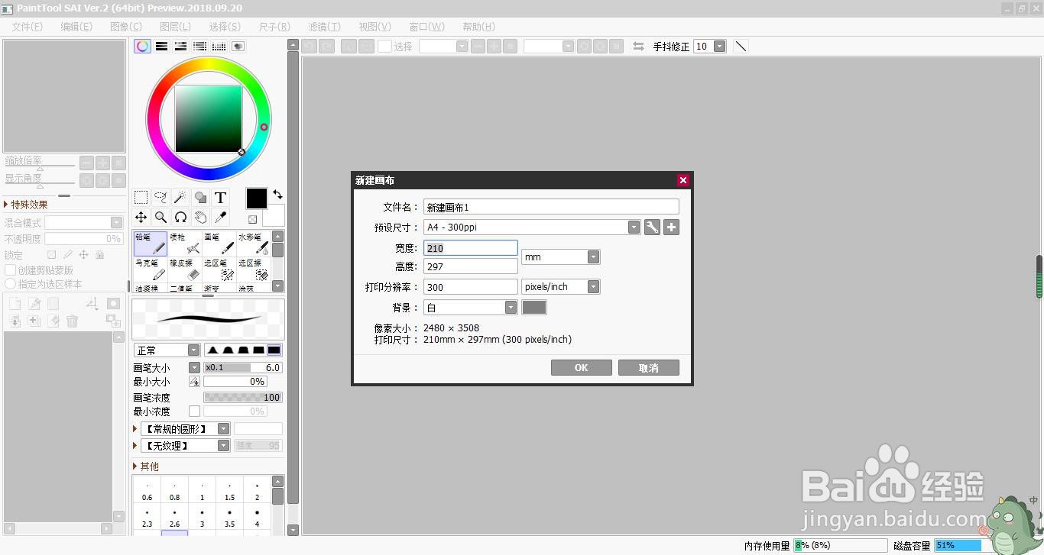Select the eyedropper tool
The height and width of the screenshot is (555, 1044).
(x=220, y=218)
